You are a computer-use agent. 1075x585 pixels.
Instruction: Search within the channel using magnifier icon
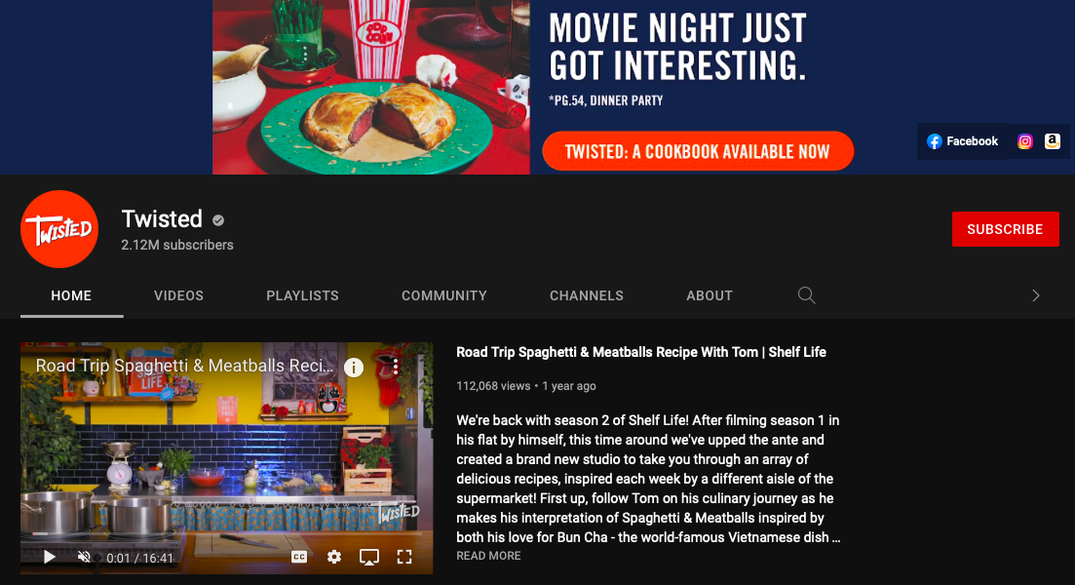click(806, 294)
